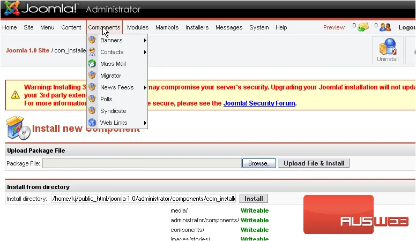This screenshot has height=241, width=416.
Task: Click the Joomla logo icon
Action: (x=12, y=8)
